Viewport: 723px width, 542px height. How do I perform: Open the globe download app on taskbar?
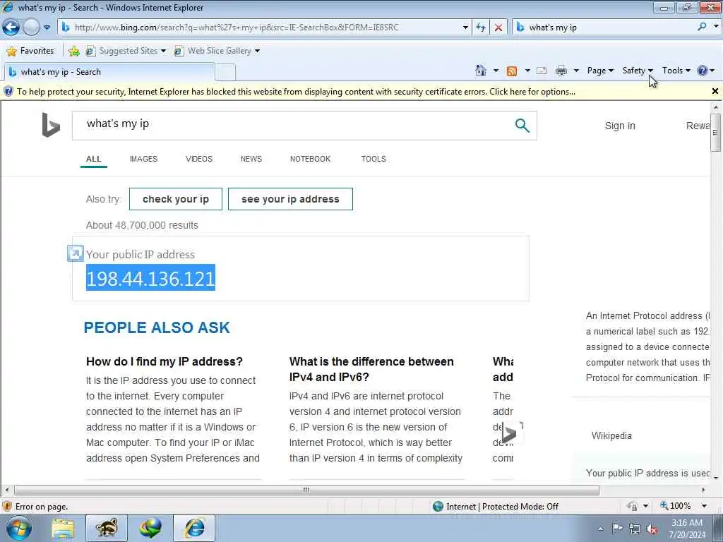coord(150,528)
